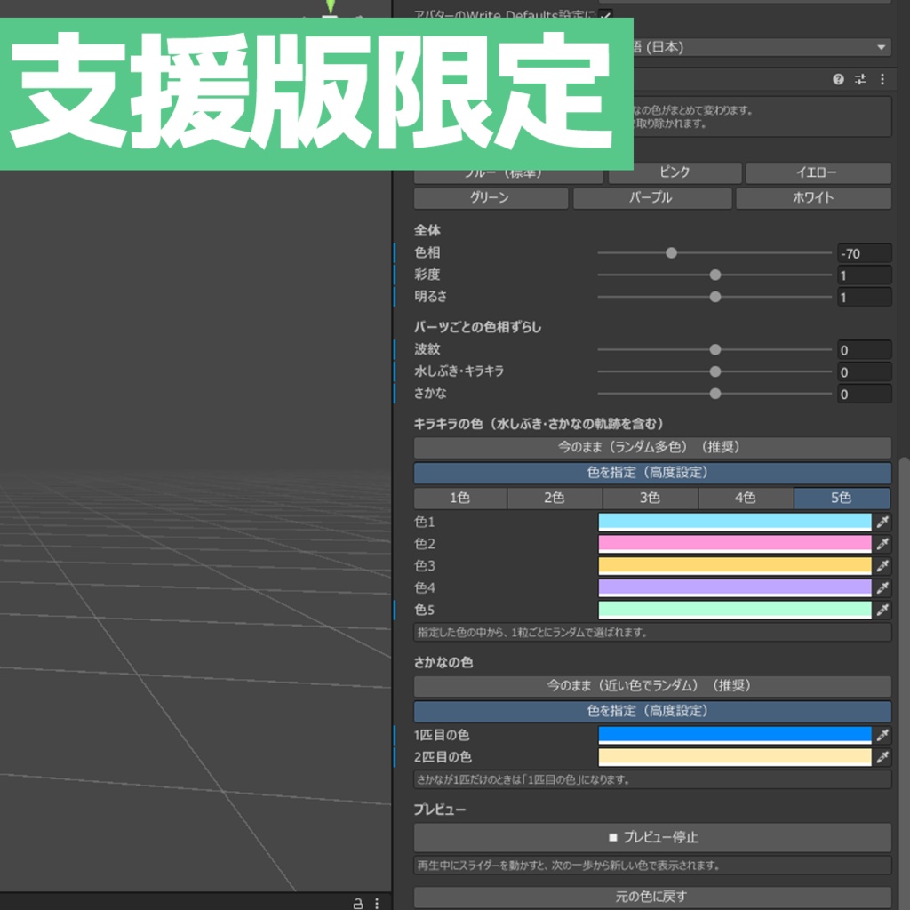910x910 pixels.
Task: Click the ホワイト preset button
Action: coord(814,198)
